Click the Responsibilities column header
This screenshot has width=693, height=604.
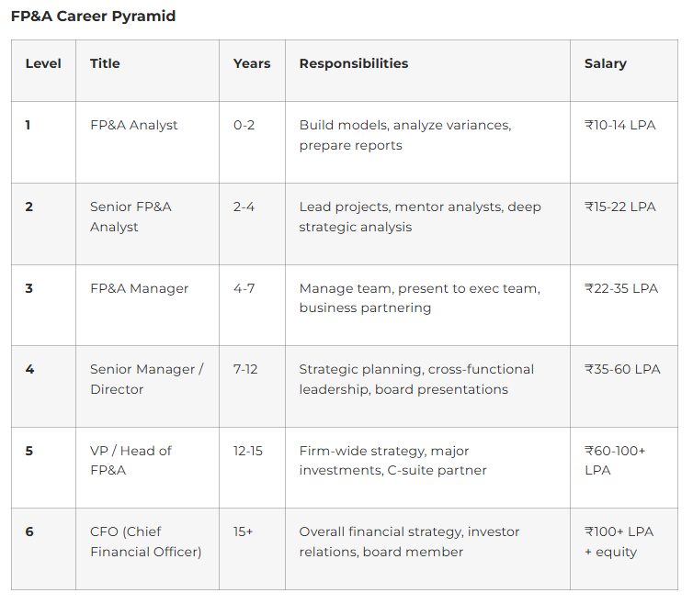[x=354, y=63]
